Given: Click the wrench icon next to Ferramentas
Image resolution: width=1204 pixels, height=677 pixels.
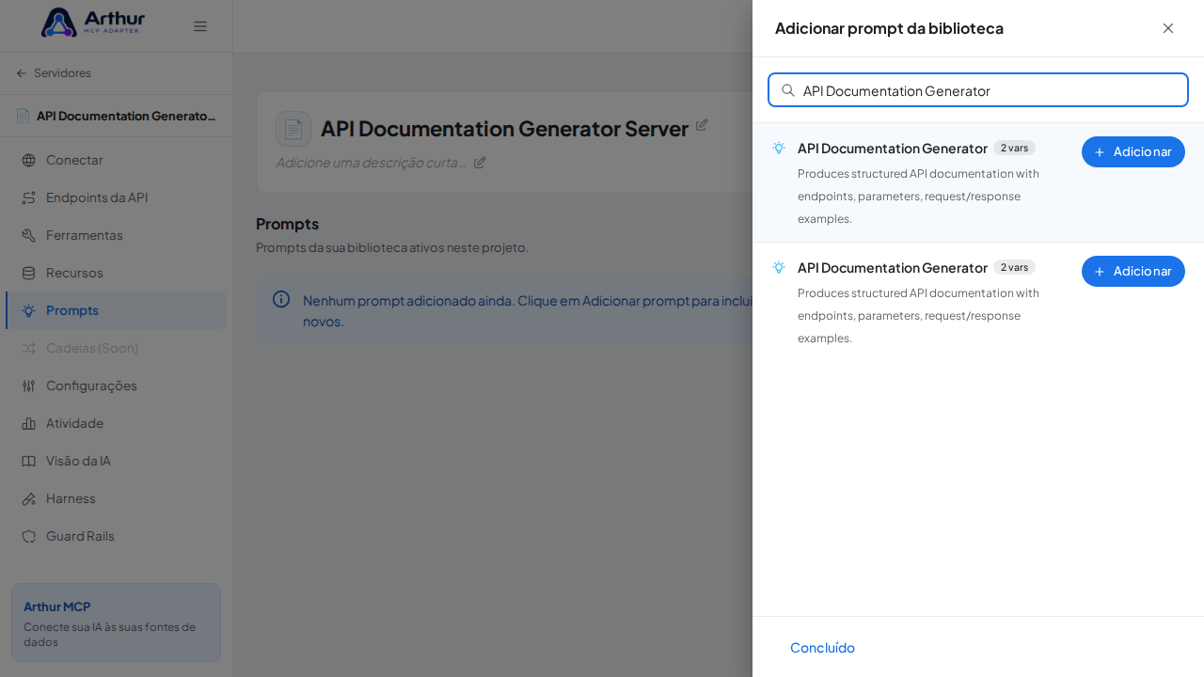Looking at the screenshot, I should click(28, 235).
